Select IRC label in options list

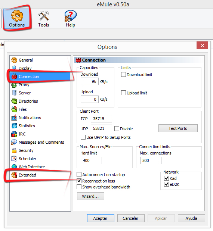tap(22, 134)
